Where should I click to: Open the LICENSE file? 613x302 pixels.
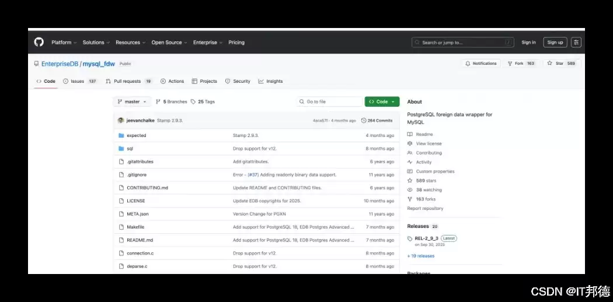pos(135,201)
